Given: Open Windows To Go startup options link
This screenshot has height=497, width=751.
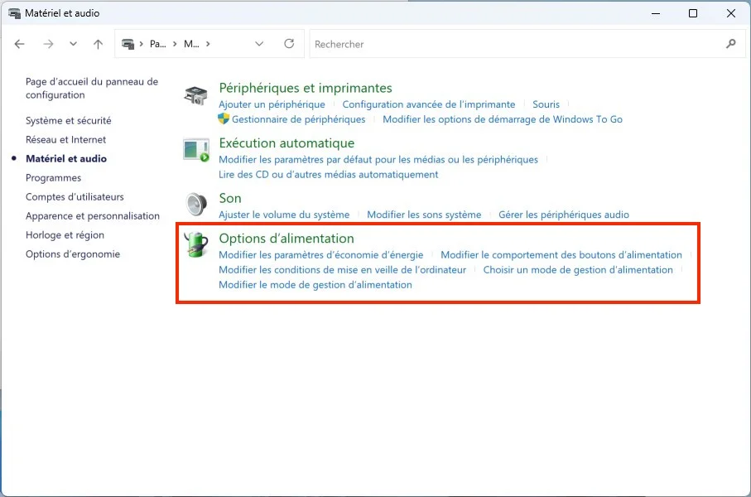Looking at the screenshot, I should 503,119.
